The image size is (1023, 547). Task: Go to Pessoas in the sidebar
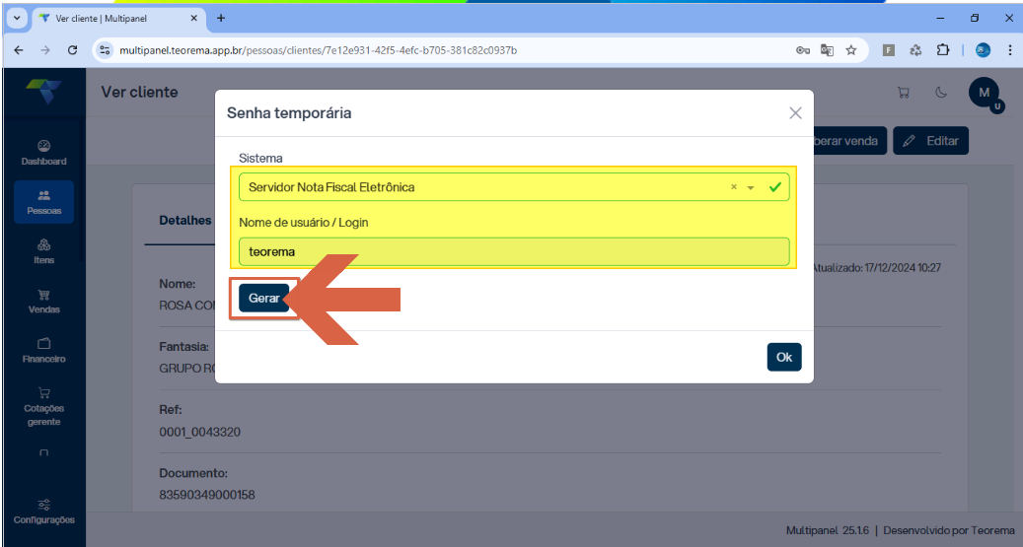[x=43, y=202]
